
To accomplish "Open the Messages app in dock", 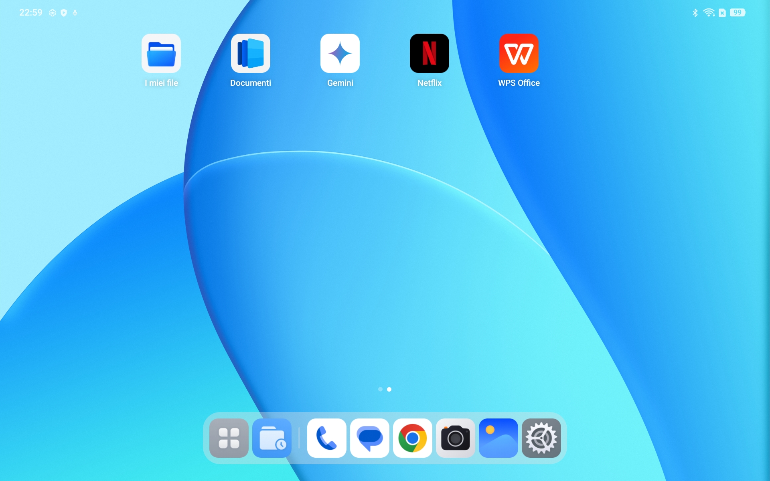I will click(x=370, y=438).
